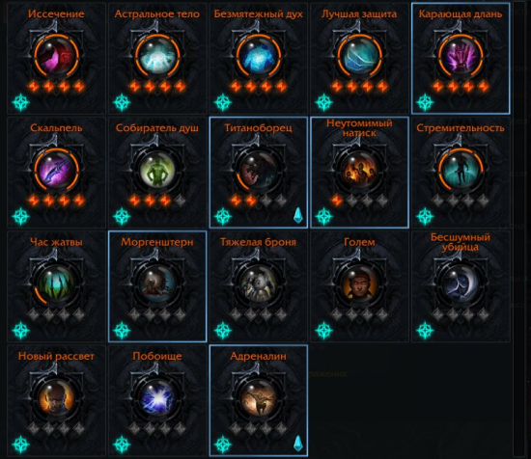Click the Астральное тело skill orb
This screenshot has width=531, height=459.
[x=157, y=55]
